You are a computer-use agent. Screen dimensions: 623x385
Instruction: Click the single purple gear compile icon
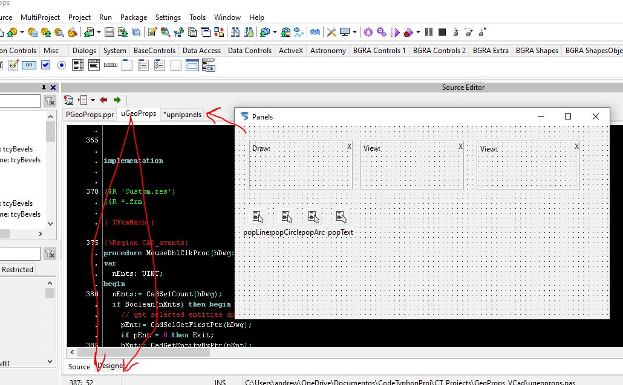pyautogui.click(x=368, y=32)
